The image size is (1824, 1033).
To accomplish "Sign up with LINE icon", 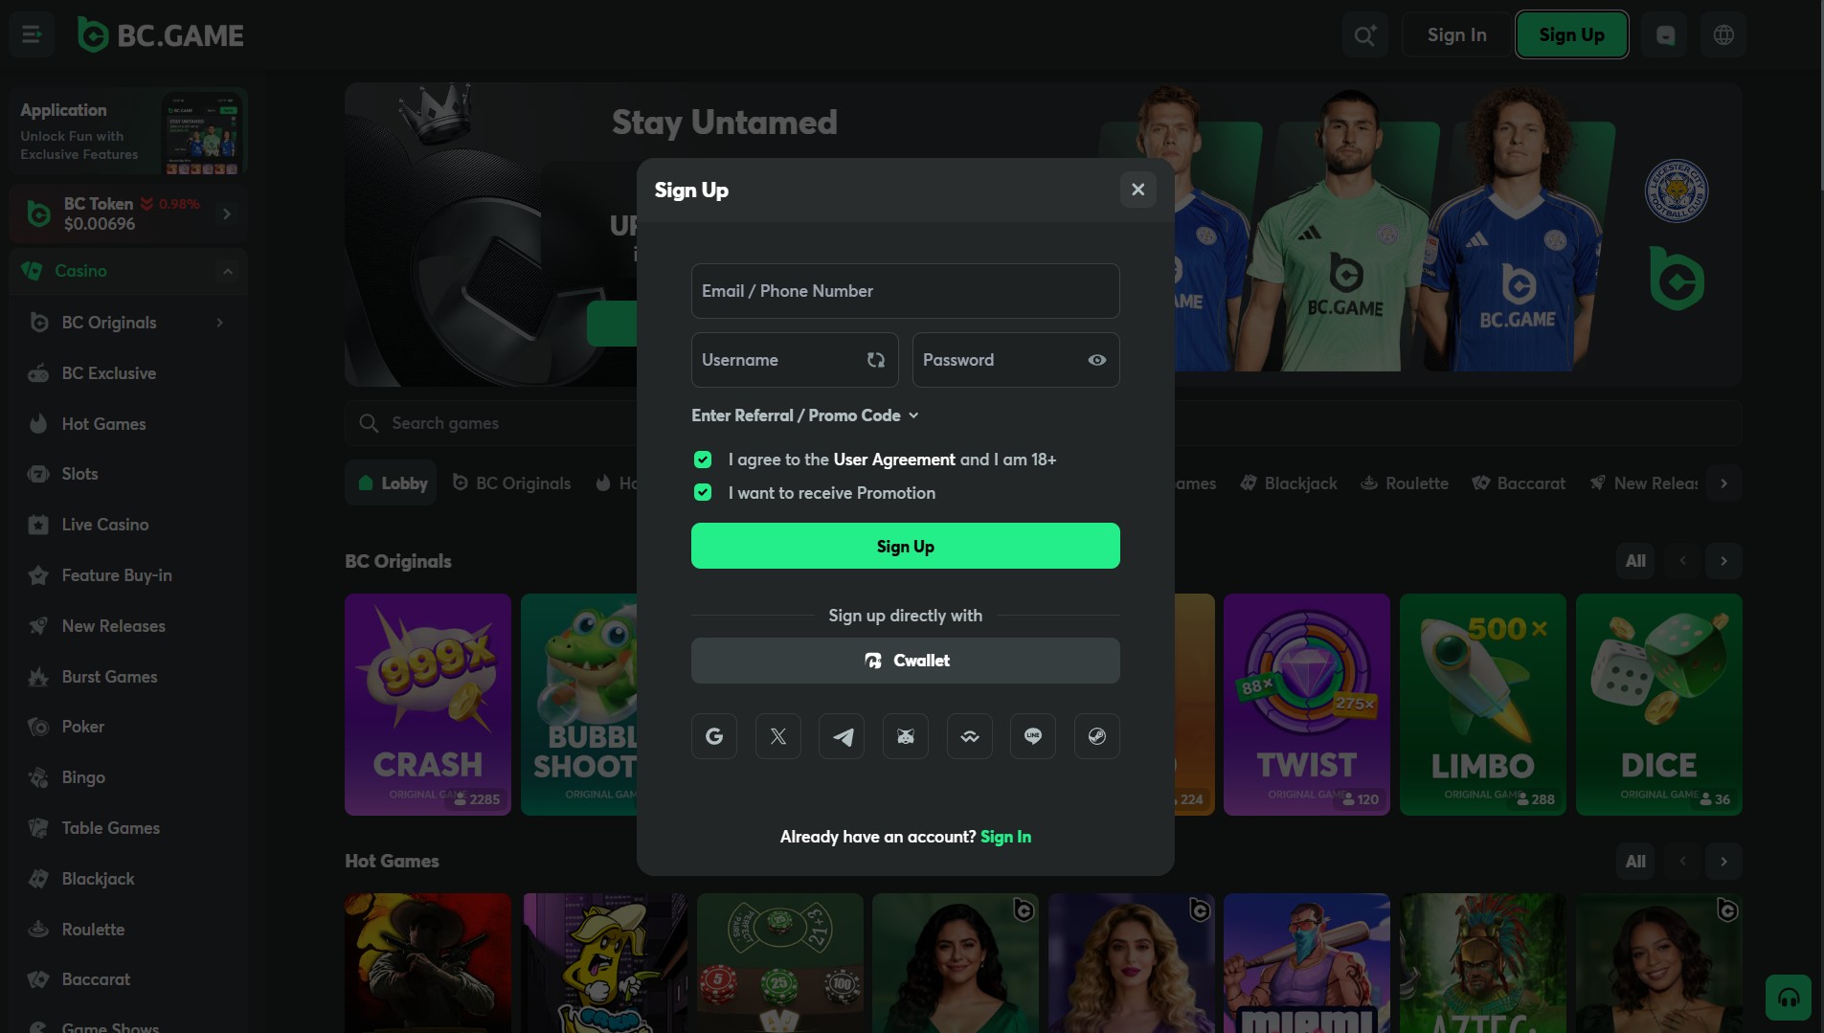I will [1033, 736].
